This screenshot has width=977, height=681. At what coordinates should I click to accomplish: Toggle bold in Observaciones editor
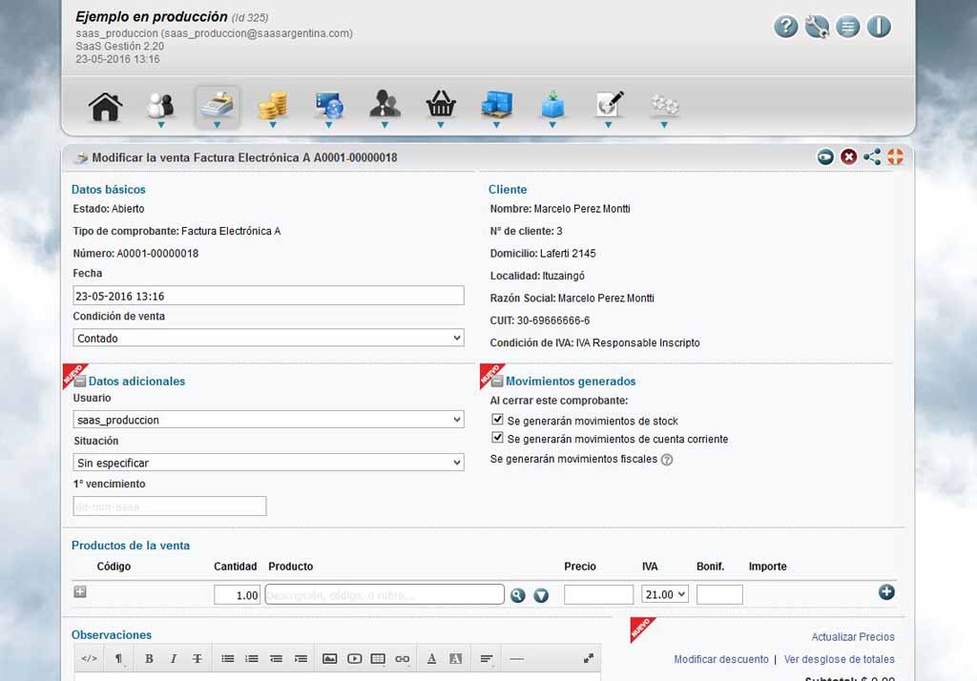point(149,658)
